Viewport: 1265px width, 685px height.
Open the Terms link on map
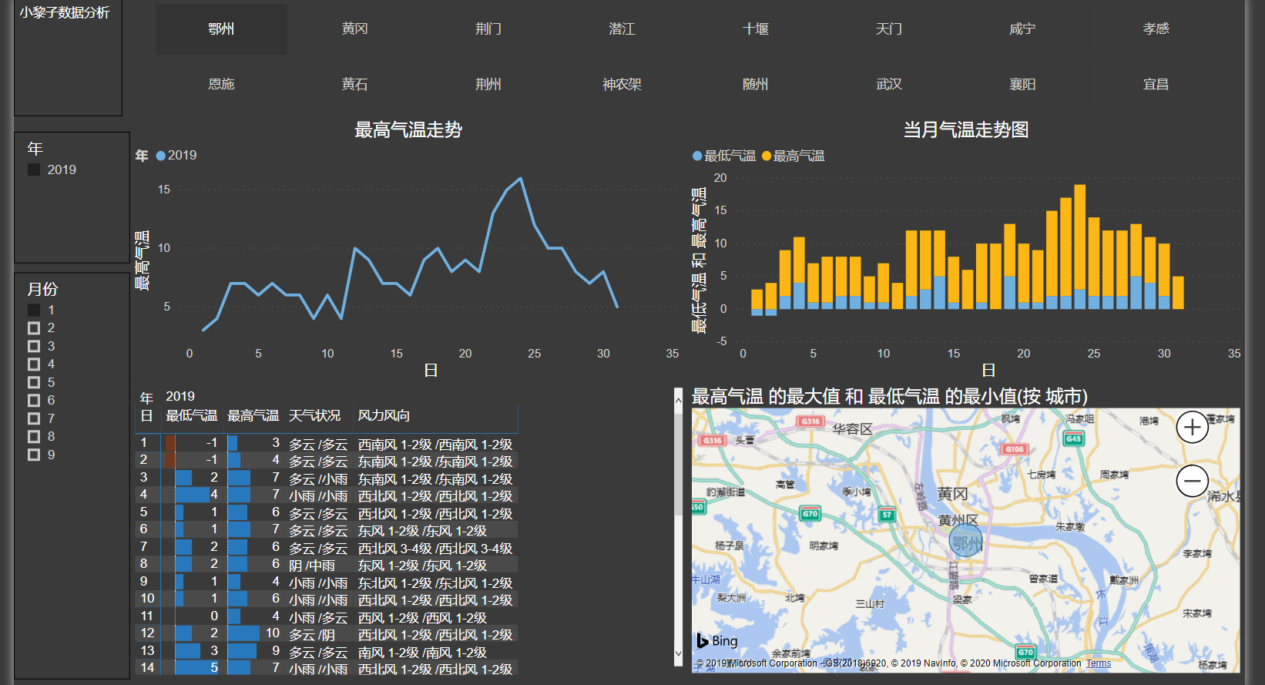click(1099, 663)
